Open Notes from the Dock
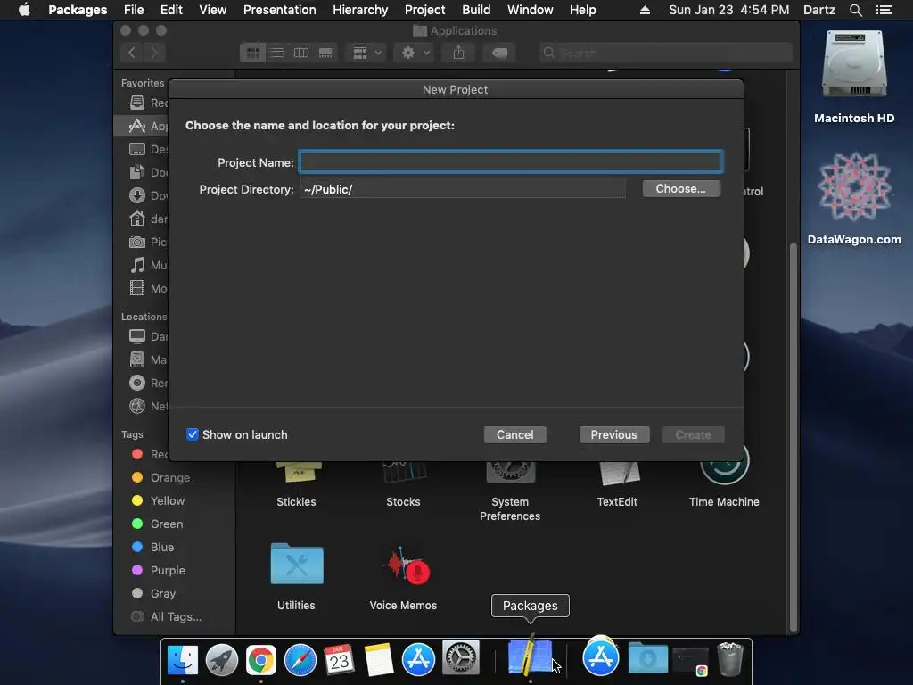 379,659
